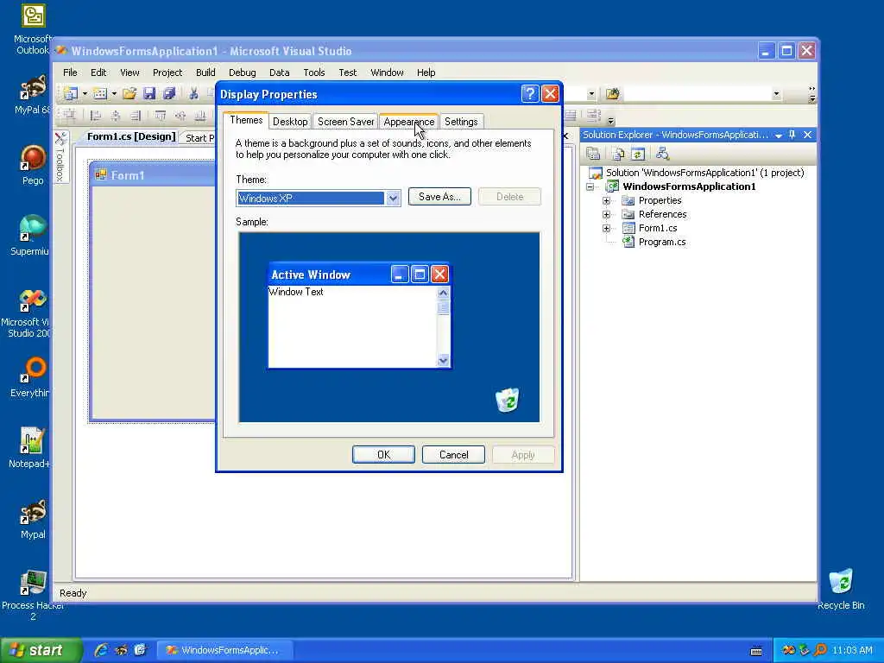Click the Save As... button
This screenshot has height=663, width=884.
click(x=439, y=197)
